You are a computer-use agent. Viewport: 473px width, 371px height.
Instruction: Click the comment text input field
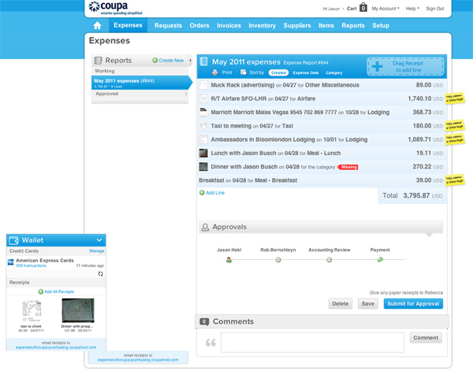coord(311,342)
